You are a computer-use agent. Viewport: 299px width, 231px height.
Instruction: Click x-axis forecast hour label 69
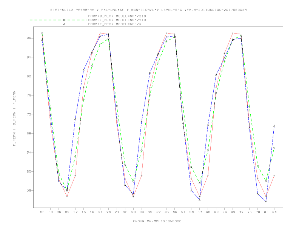[233, 212]
